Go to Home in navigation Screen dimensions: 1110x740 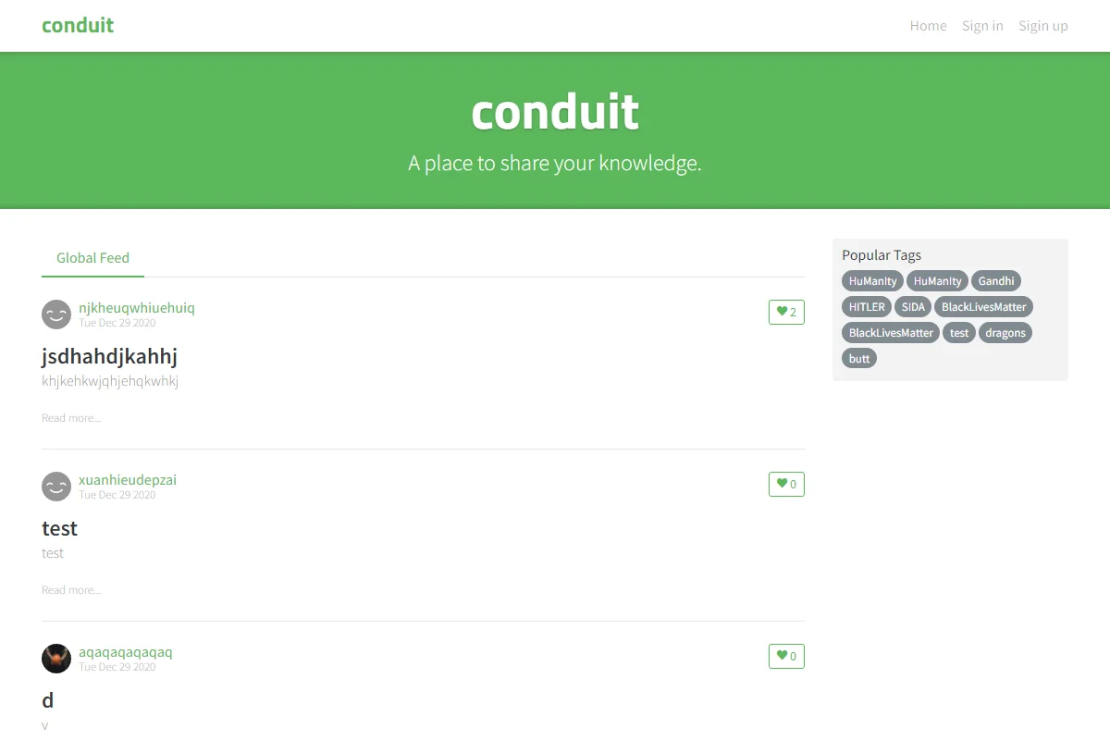pyautogui.click(x=928, y=26)
